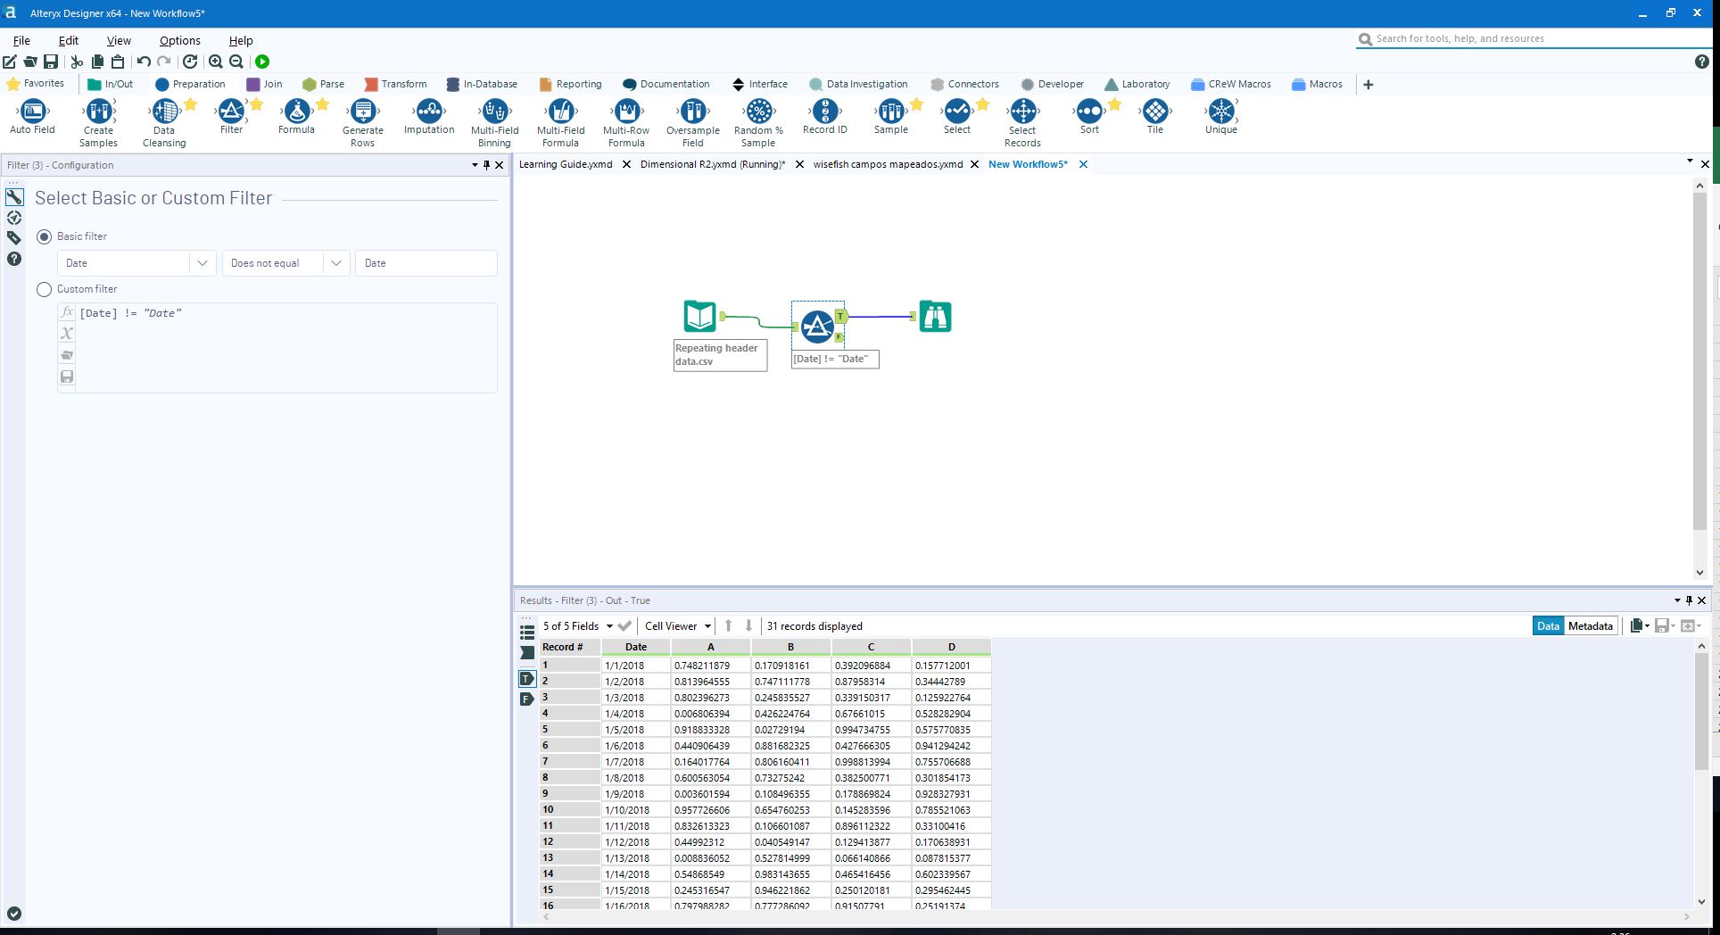Switch to the Custom filter option
1720x935 pixels.
tap(44, 289)
